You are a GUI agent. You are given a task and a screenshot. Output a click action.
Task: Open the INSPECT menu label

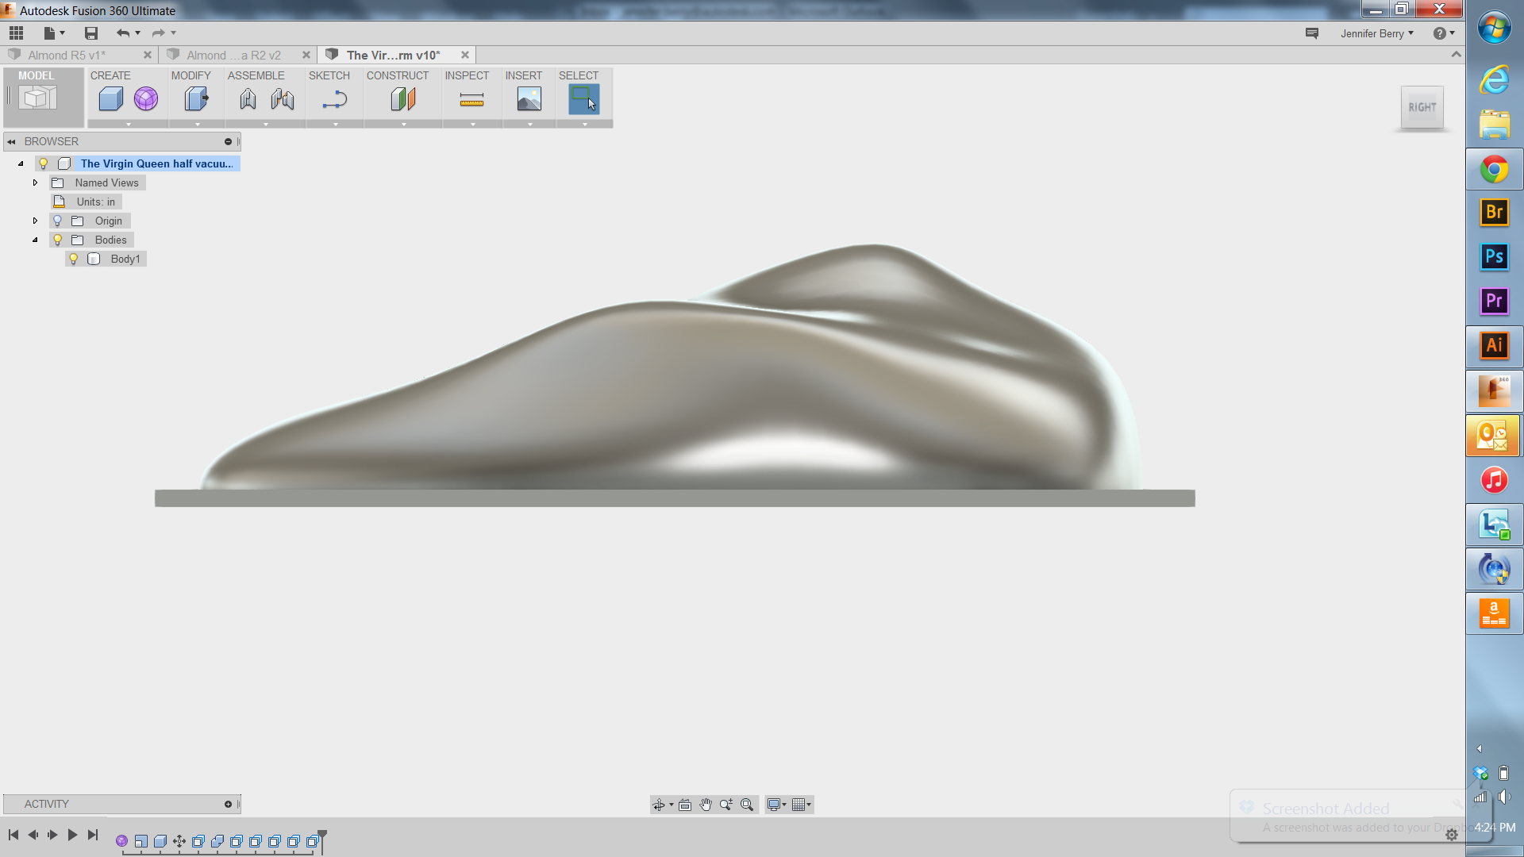click(x=467, y=75)
